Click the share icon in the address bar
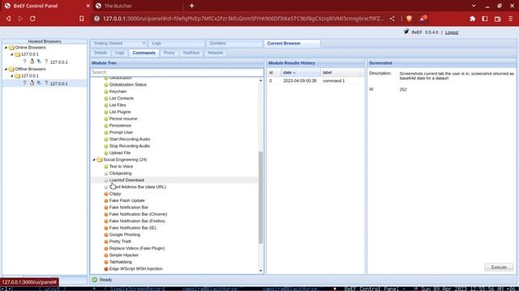Viewport: 519px width, 291px height. point(392,19)
